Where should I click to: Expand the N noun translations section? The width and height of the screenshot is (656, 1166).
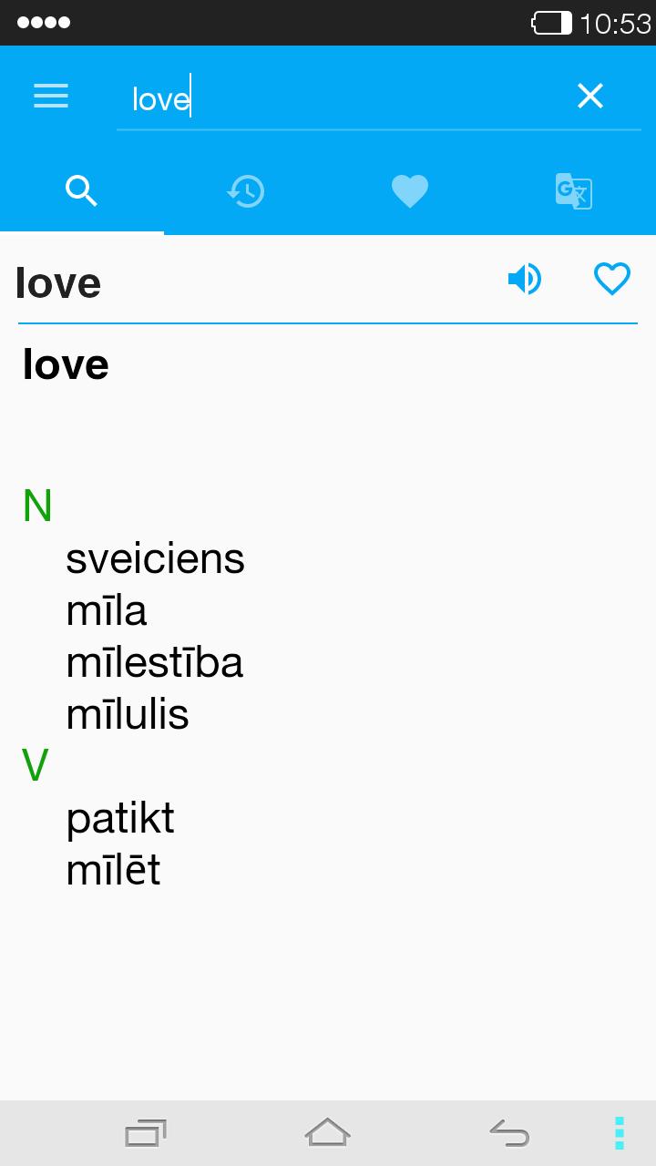36,506
